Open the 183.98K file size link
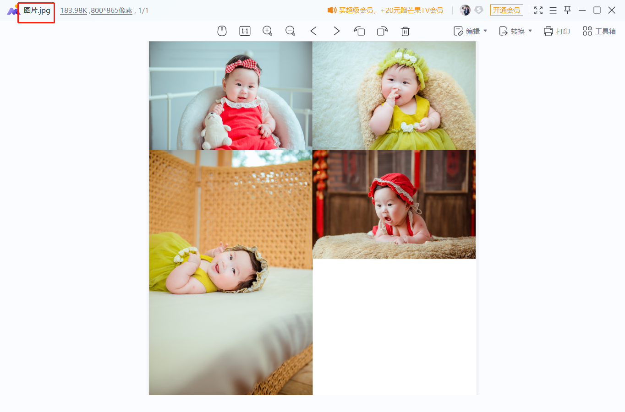 pos(74,10)
